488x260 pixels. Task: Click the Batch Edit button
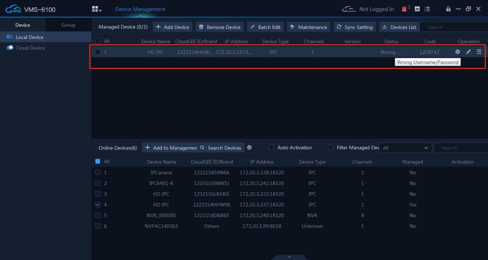[265, 27]
